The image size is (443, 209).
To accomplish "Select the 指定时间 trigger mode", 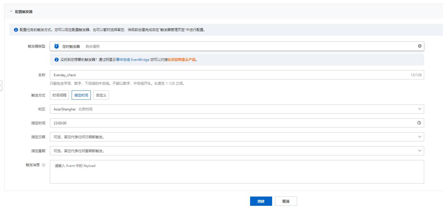I will pyautogui.click(x=81, y=95).
